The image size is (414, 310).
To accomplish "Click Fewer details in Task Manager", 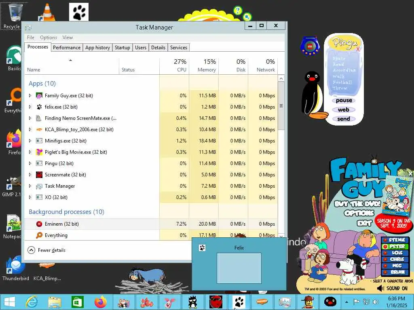I will 46,250.
